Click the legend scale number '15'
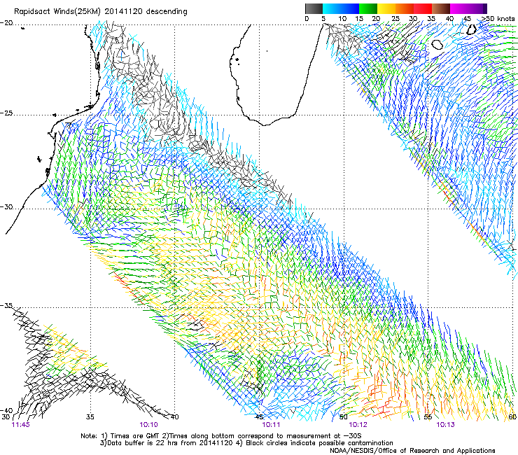The width and height of the screenshot is (518, 455). click(x=359, y=19)
